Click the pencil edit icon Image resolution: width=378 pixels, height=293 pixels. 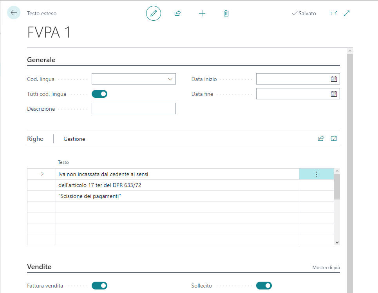[x=154, y=13]
